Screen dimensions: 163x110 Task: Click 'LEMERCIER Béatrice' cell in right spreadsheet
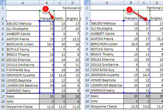pos(107,85)
